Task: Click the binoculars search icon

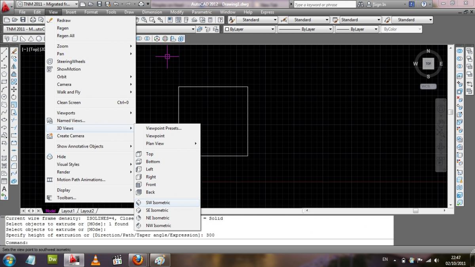Action: pos(360,4)
